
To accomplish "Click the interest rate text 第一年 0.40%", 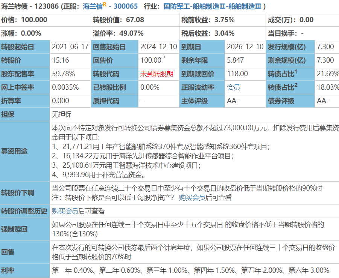I will tap(72, 270).
